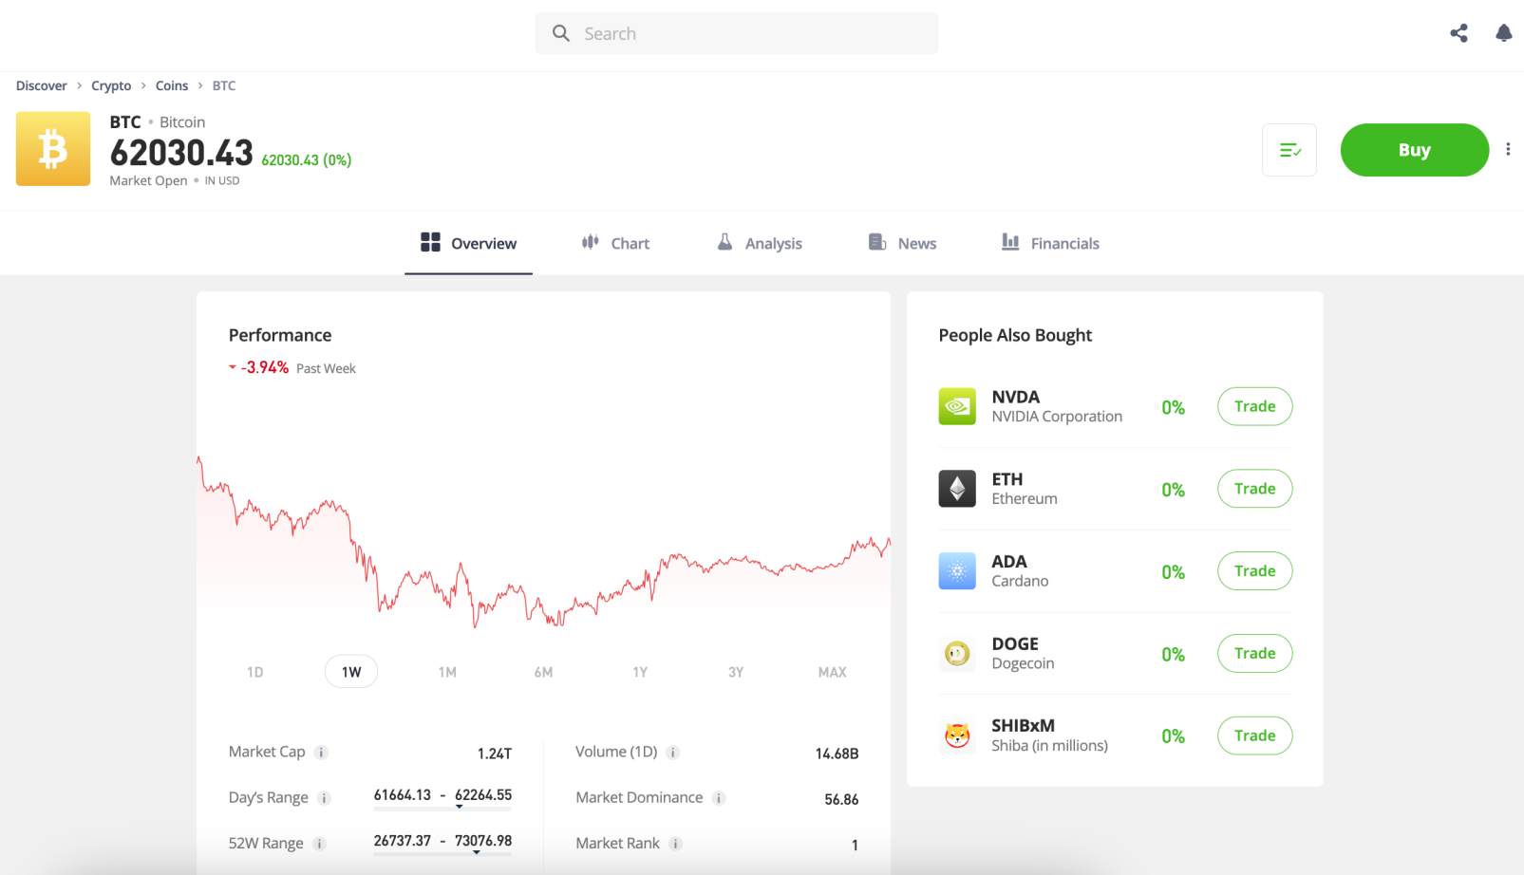Select 6M performance timeframe
This screenshot has width=1524, height=875.
click(543, 672)
